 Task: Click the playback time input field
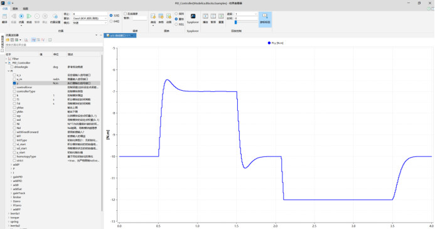[x=246, y=18]
